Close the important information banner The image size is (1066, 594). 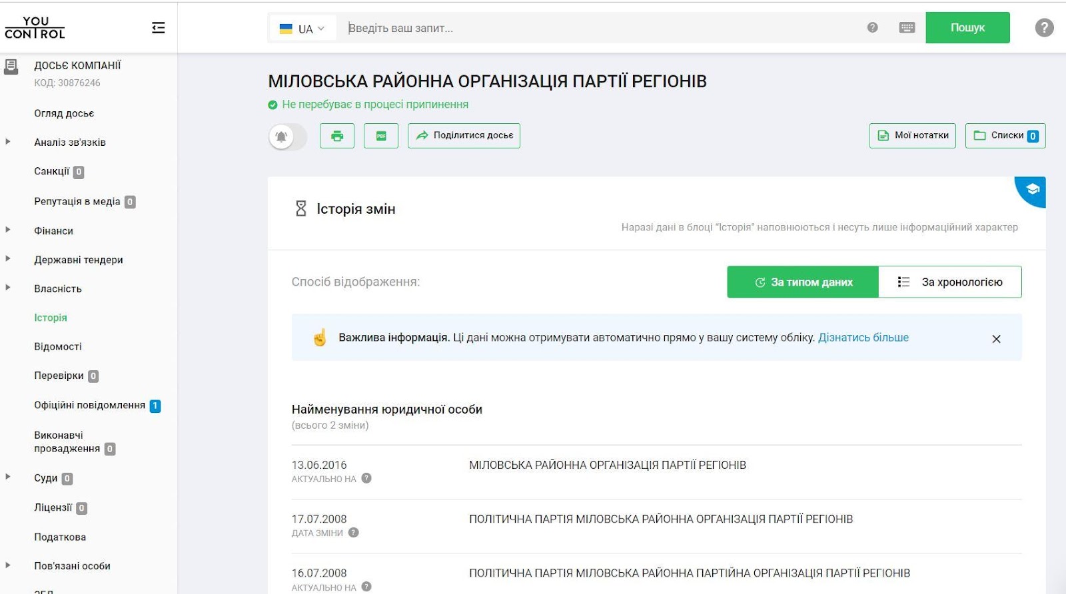[996, 339]
